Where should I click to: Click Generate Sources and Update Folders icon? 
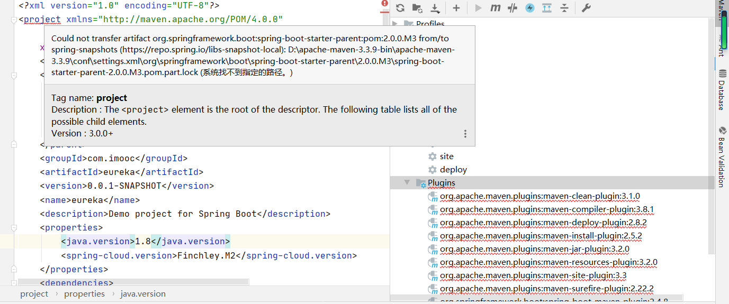pyautogui.click(x=417, y=8)
